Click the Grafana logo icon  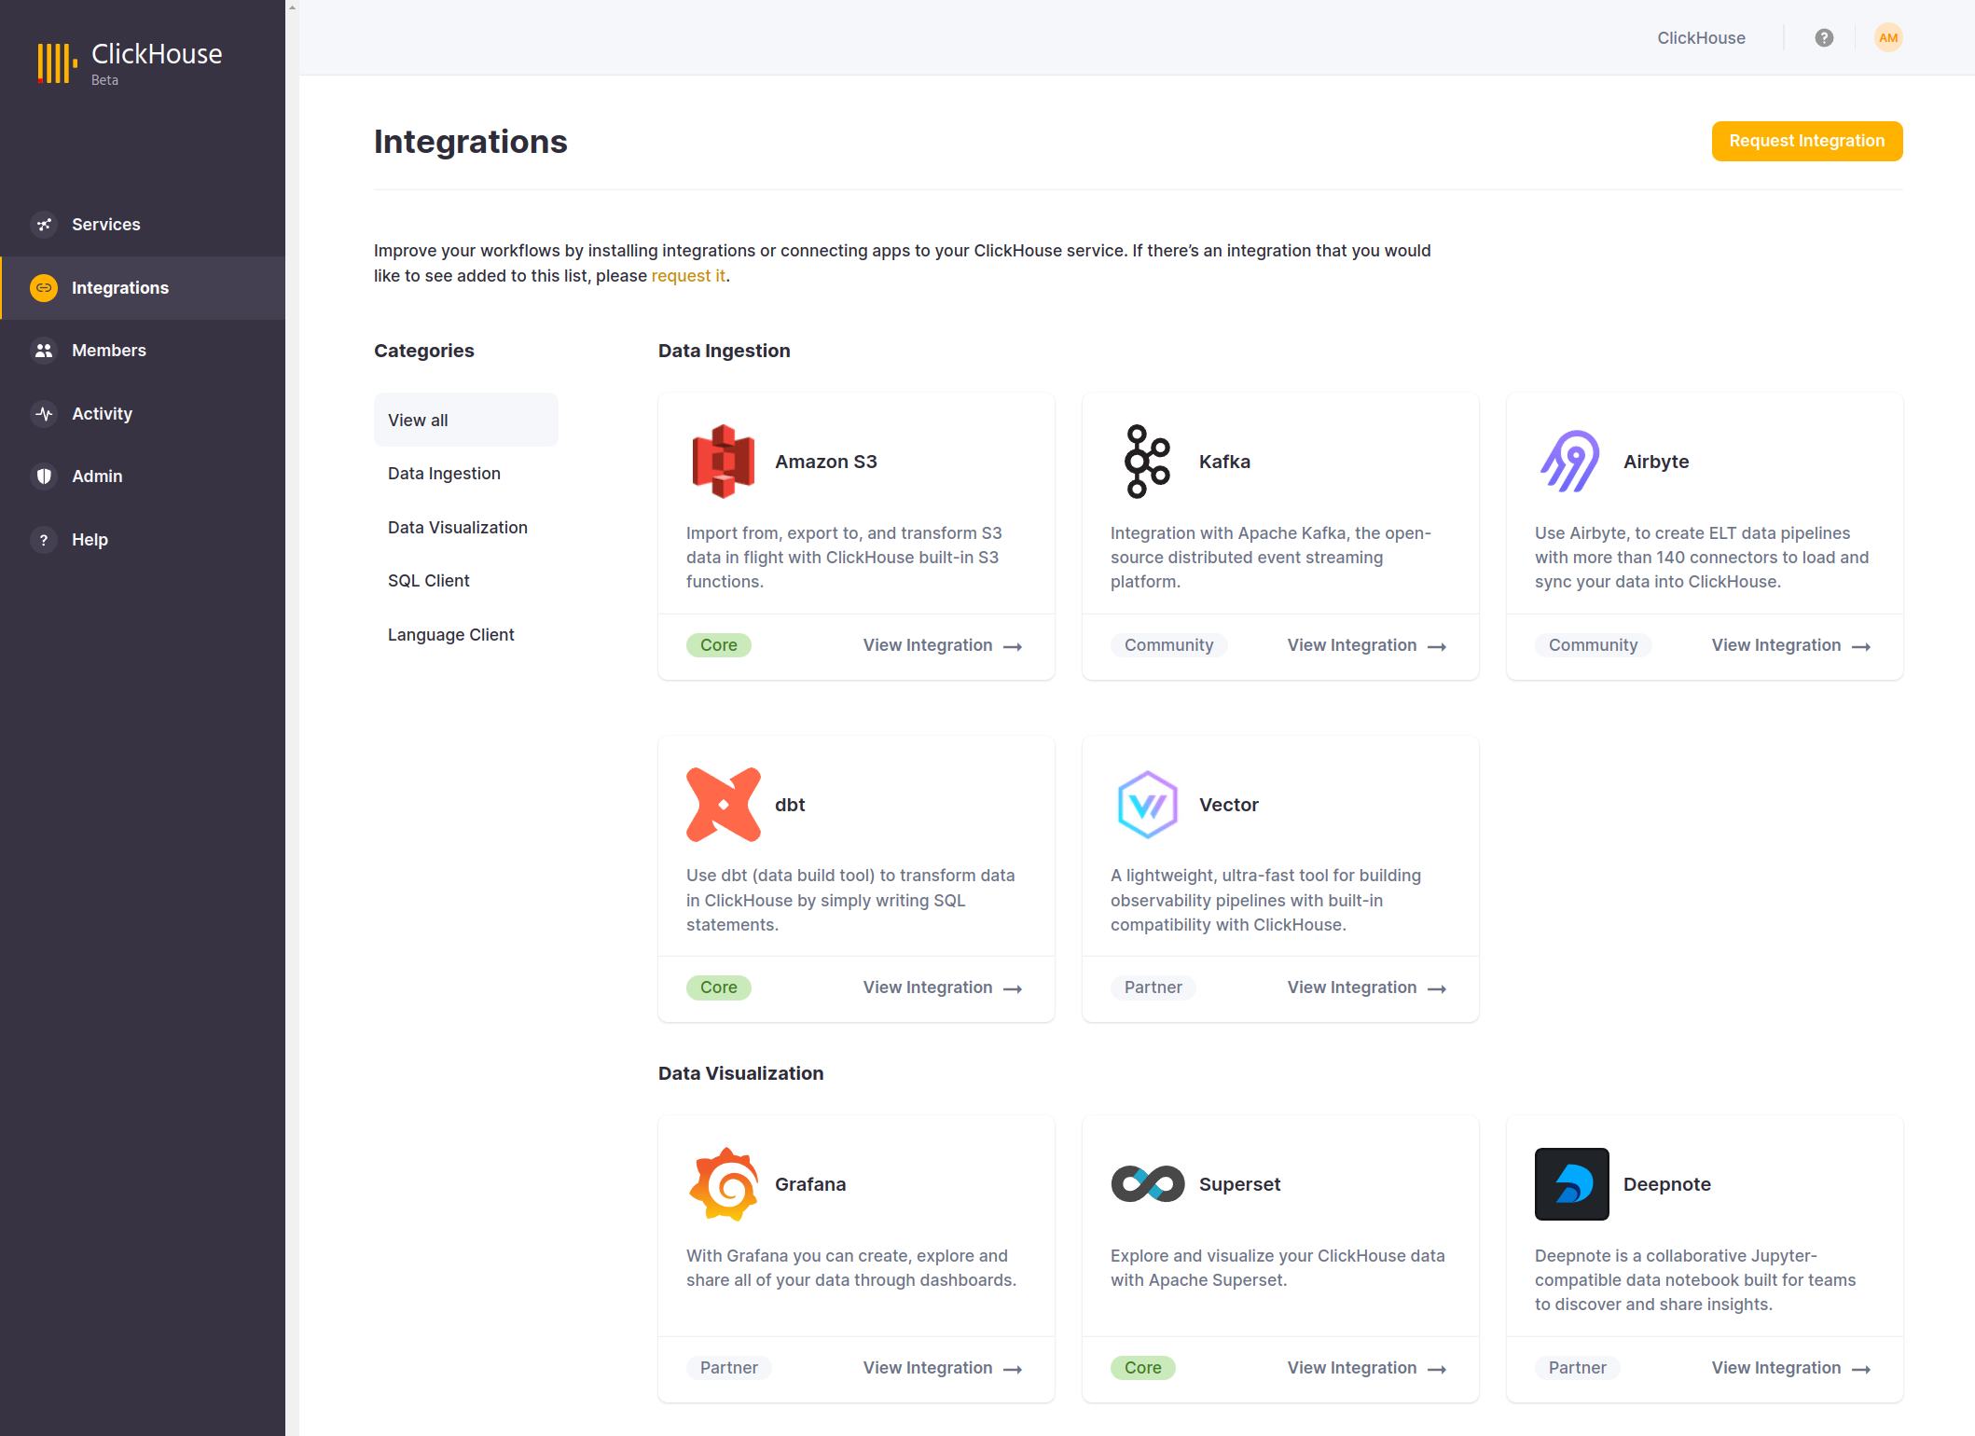coord(723,1184)
